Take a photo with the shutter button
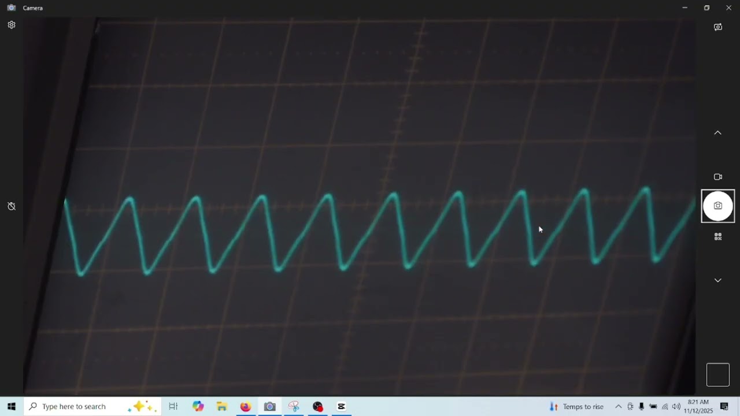Viewport: 740px width, 416px height. [x=718, y=206]
